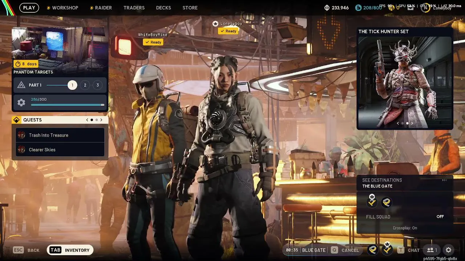Open the CHAT panel
Screen dimensions: 465x261
(414, 250)
